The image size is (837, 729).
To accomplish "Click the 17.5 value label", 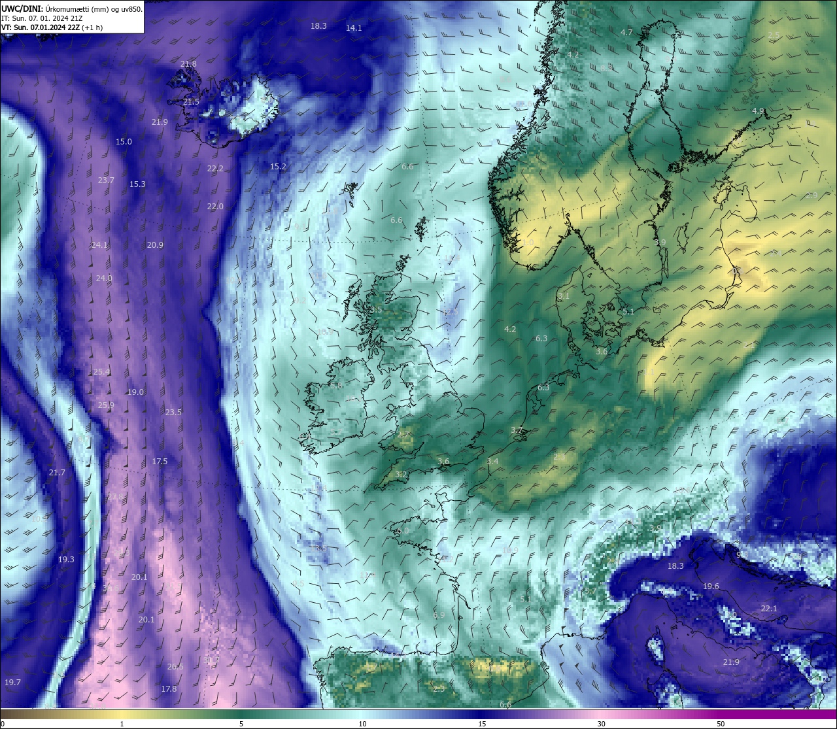I will click(x=160, y=462).
